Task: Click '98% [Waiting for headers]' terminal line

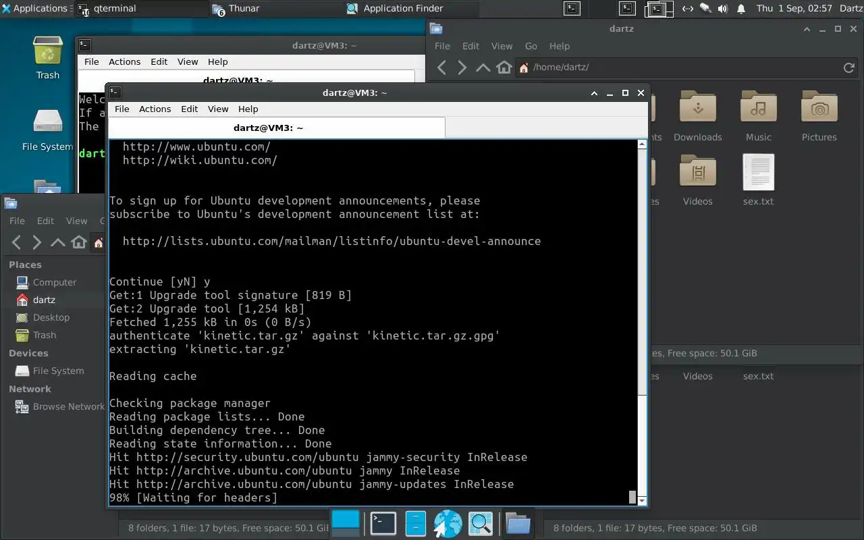Action: 193,497
